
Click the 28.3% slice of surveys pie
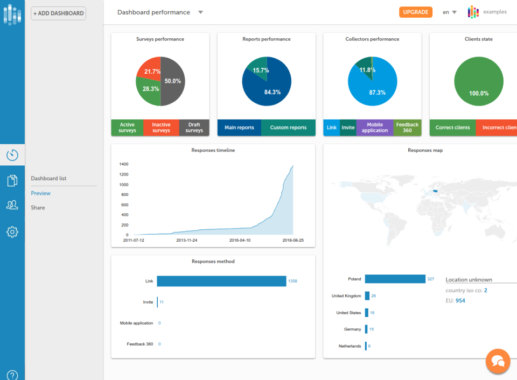149,90
